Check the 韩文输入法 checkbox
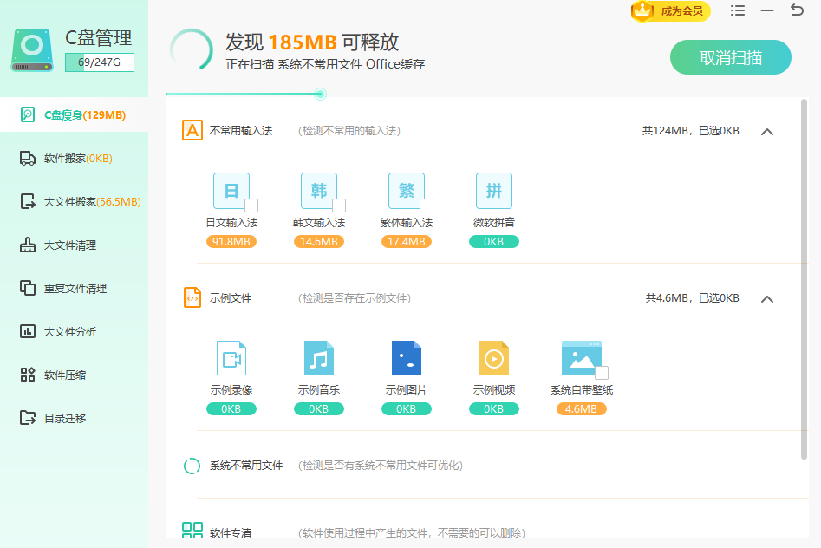Image resolution: width=821 pixels, height=548 pixels. tap(339, 205)
